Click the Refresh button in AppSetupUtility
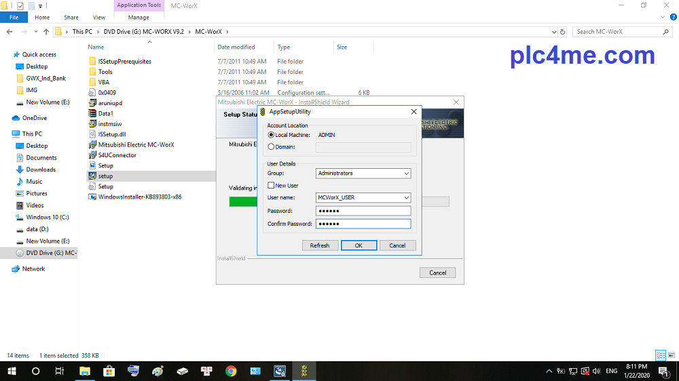 tap(320, 245)
